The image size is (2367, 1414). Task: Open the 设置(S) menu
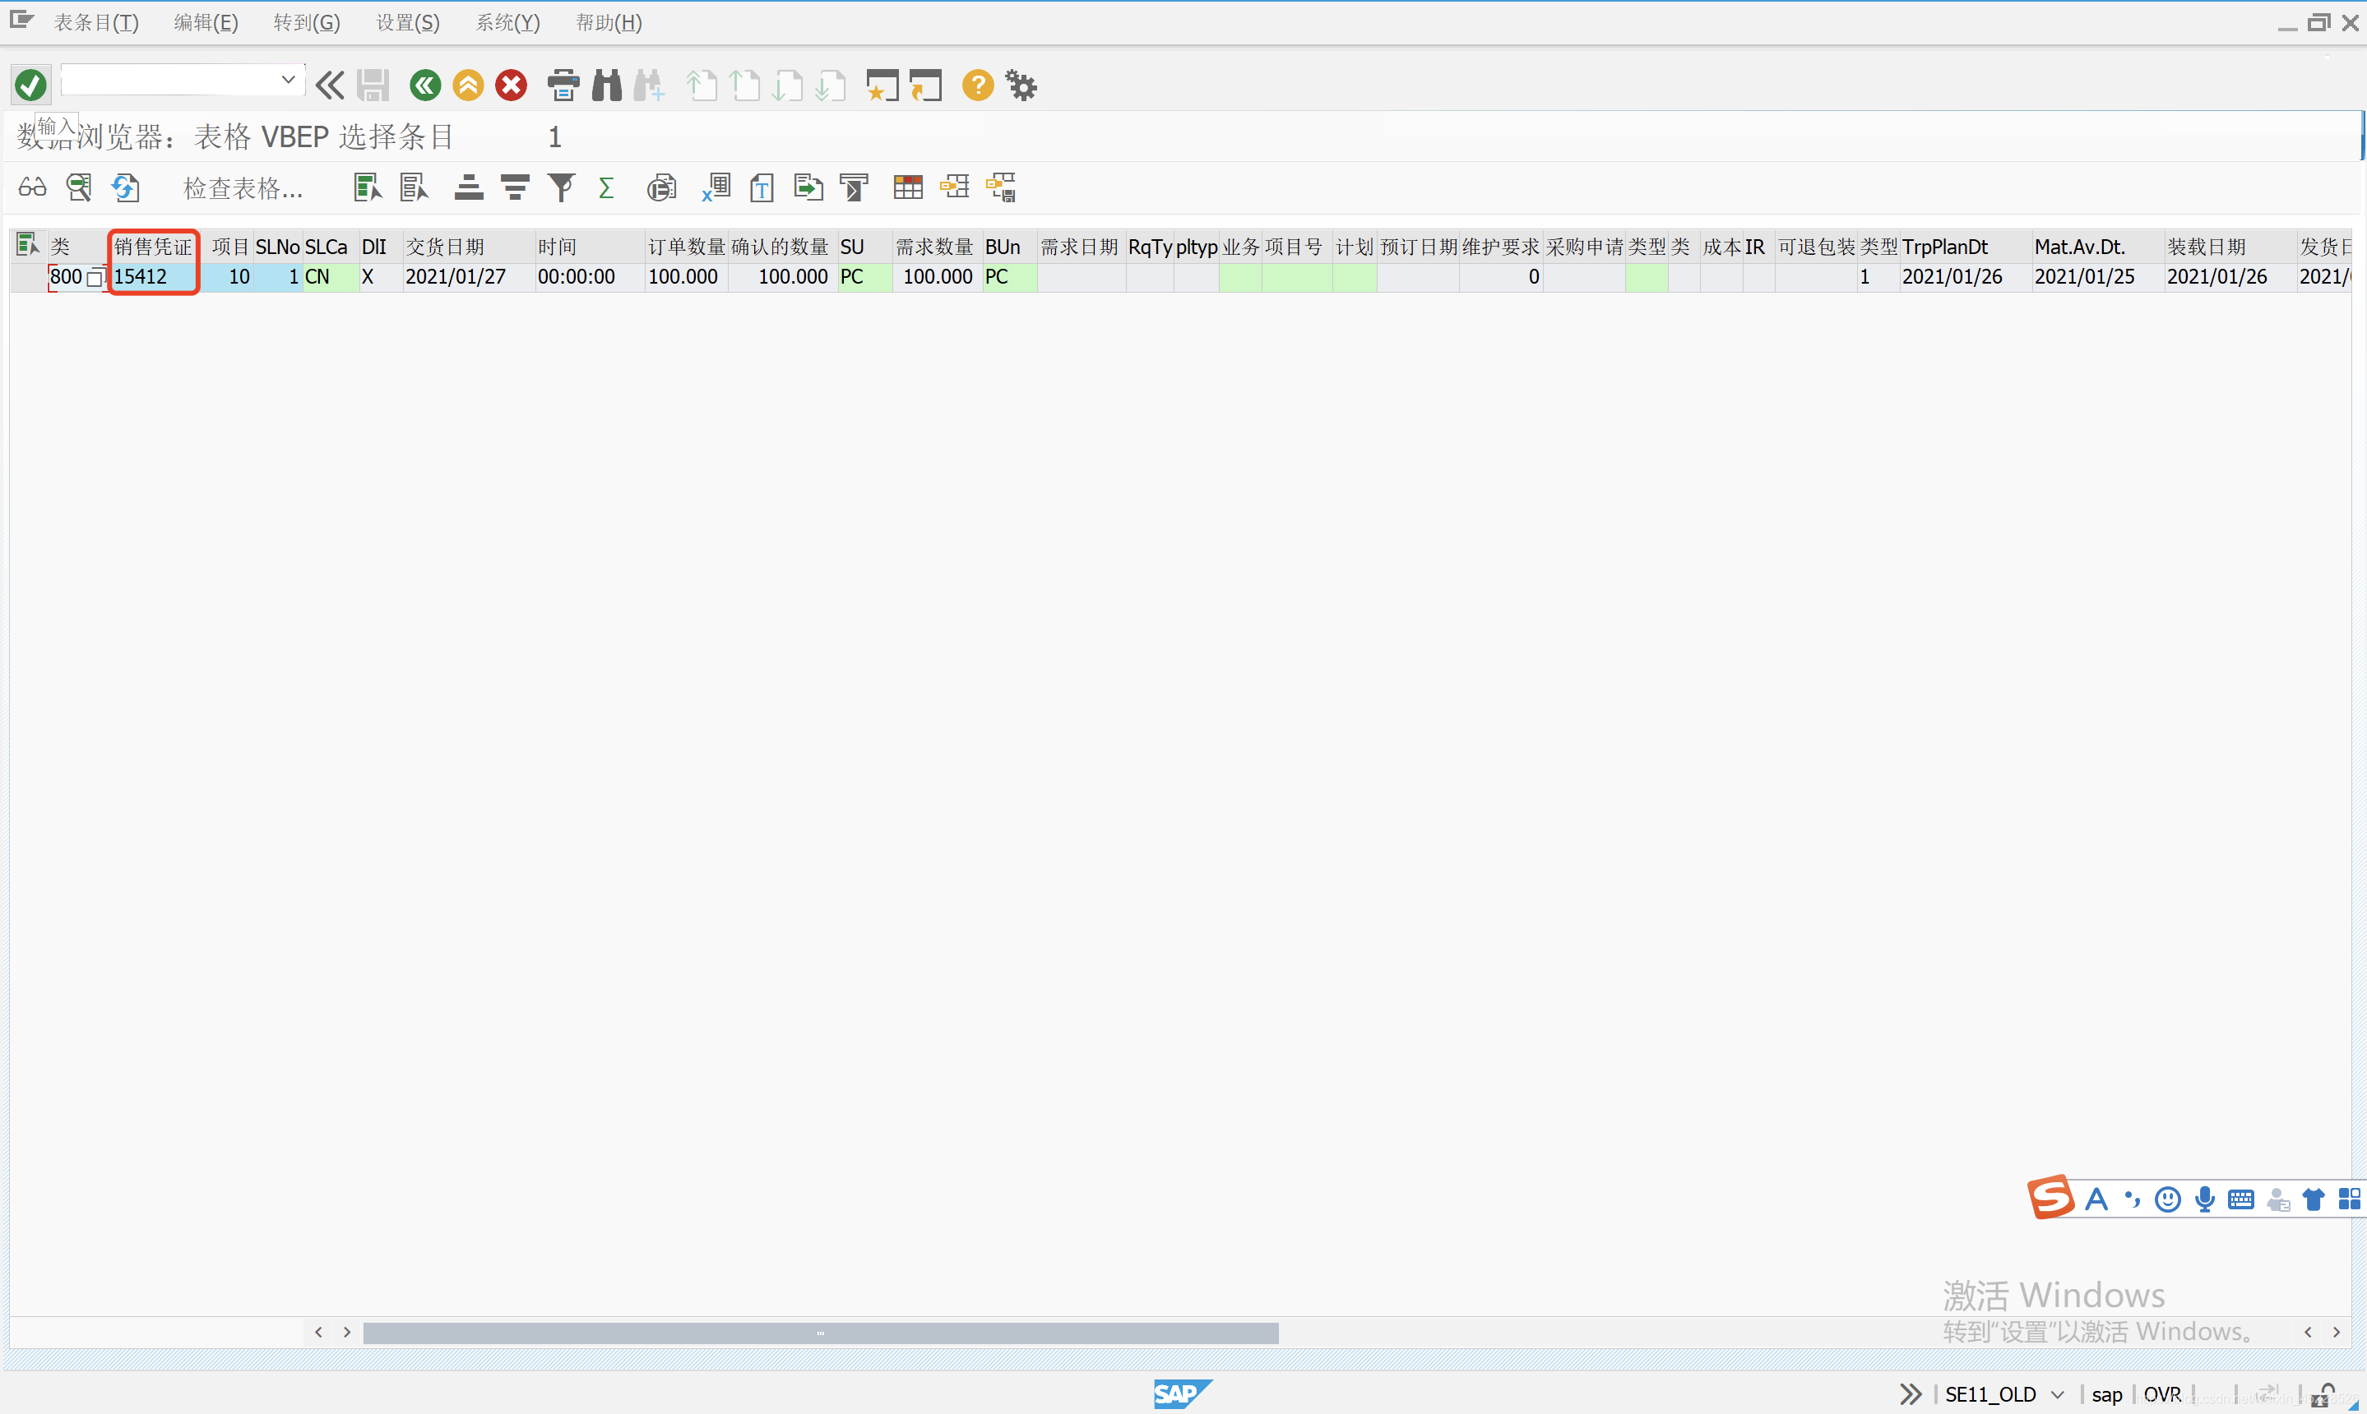(x=408, y=22)
